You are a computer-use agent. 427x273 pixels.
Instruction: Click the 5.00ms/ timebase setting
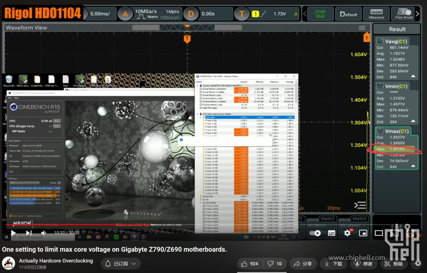[x=100, y=13]
